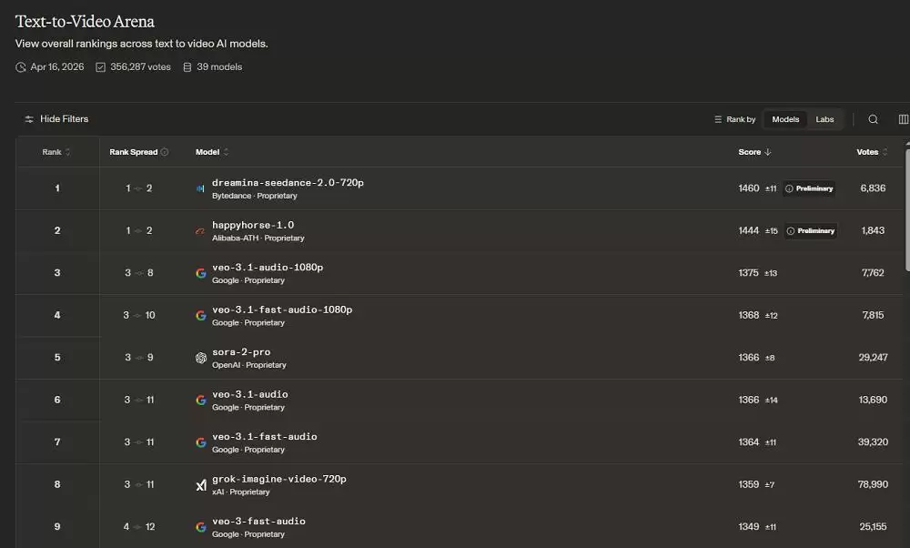The image size is (910, 548).
Task: Open the sora-2-pro model entry
Action: point(241,352)
